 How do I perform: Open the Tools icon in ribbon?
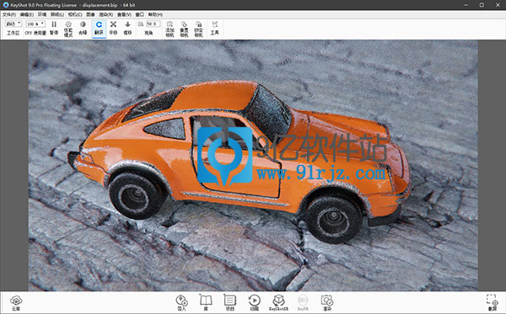click(x=214, y=28)
